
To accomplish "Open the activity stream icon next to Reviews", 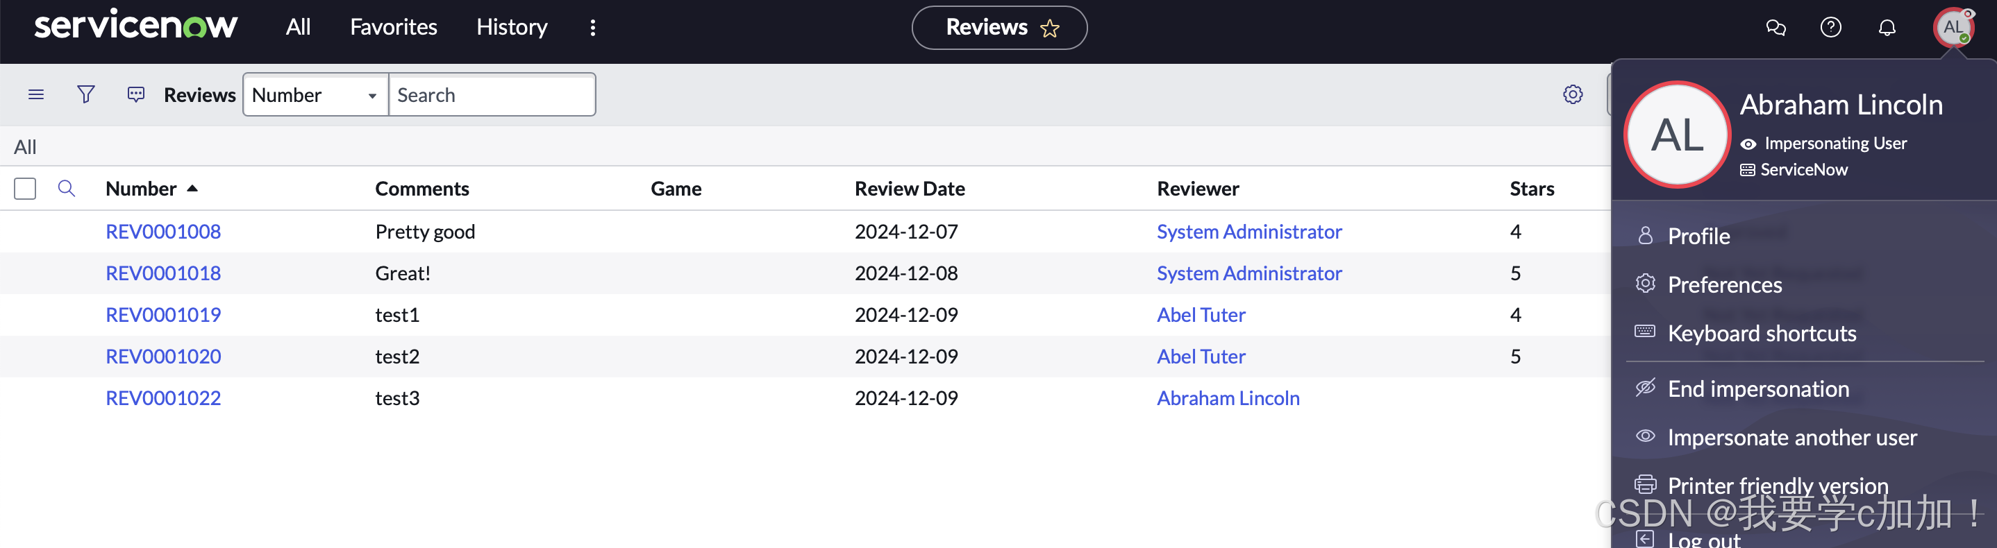I will (135, 94).
